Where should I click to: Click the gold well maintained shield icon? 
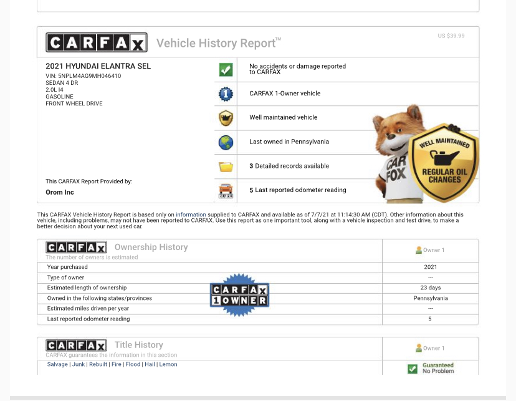tap(226, 118)
